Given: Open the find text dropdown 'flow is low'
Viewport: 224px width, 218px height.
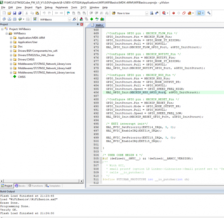Looking at the screenshot, I should click(147, 13).
